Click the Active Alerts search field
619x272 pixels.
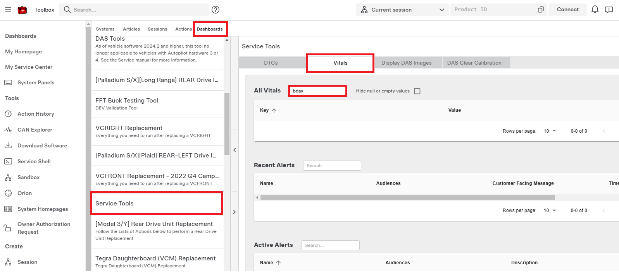[330, 245]
